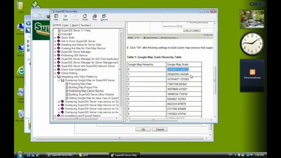This screenshot has height=158, width=281.
Task: Click page icon beside Preparing Map Data
Action: point(66,84)
